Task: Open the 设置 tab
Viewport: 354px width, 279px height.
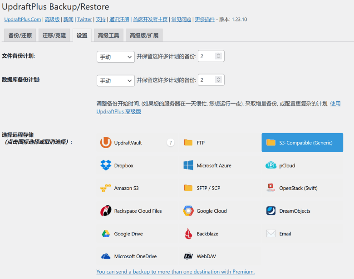Action: pos(82,35)
